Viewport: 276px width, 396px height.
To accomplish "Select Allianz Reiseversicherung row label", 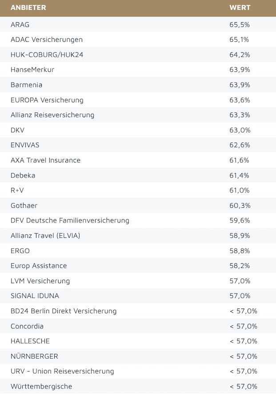I will [x=52, y=115].
